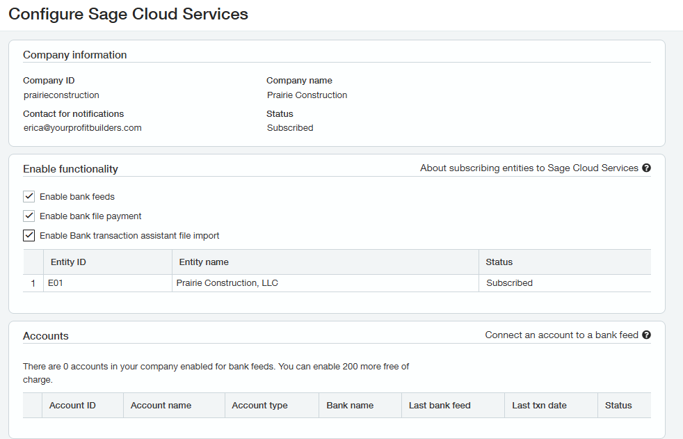Uncheck Enable bank feeds checkbox
683x439 pixels.
click(x=29, y=196)
